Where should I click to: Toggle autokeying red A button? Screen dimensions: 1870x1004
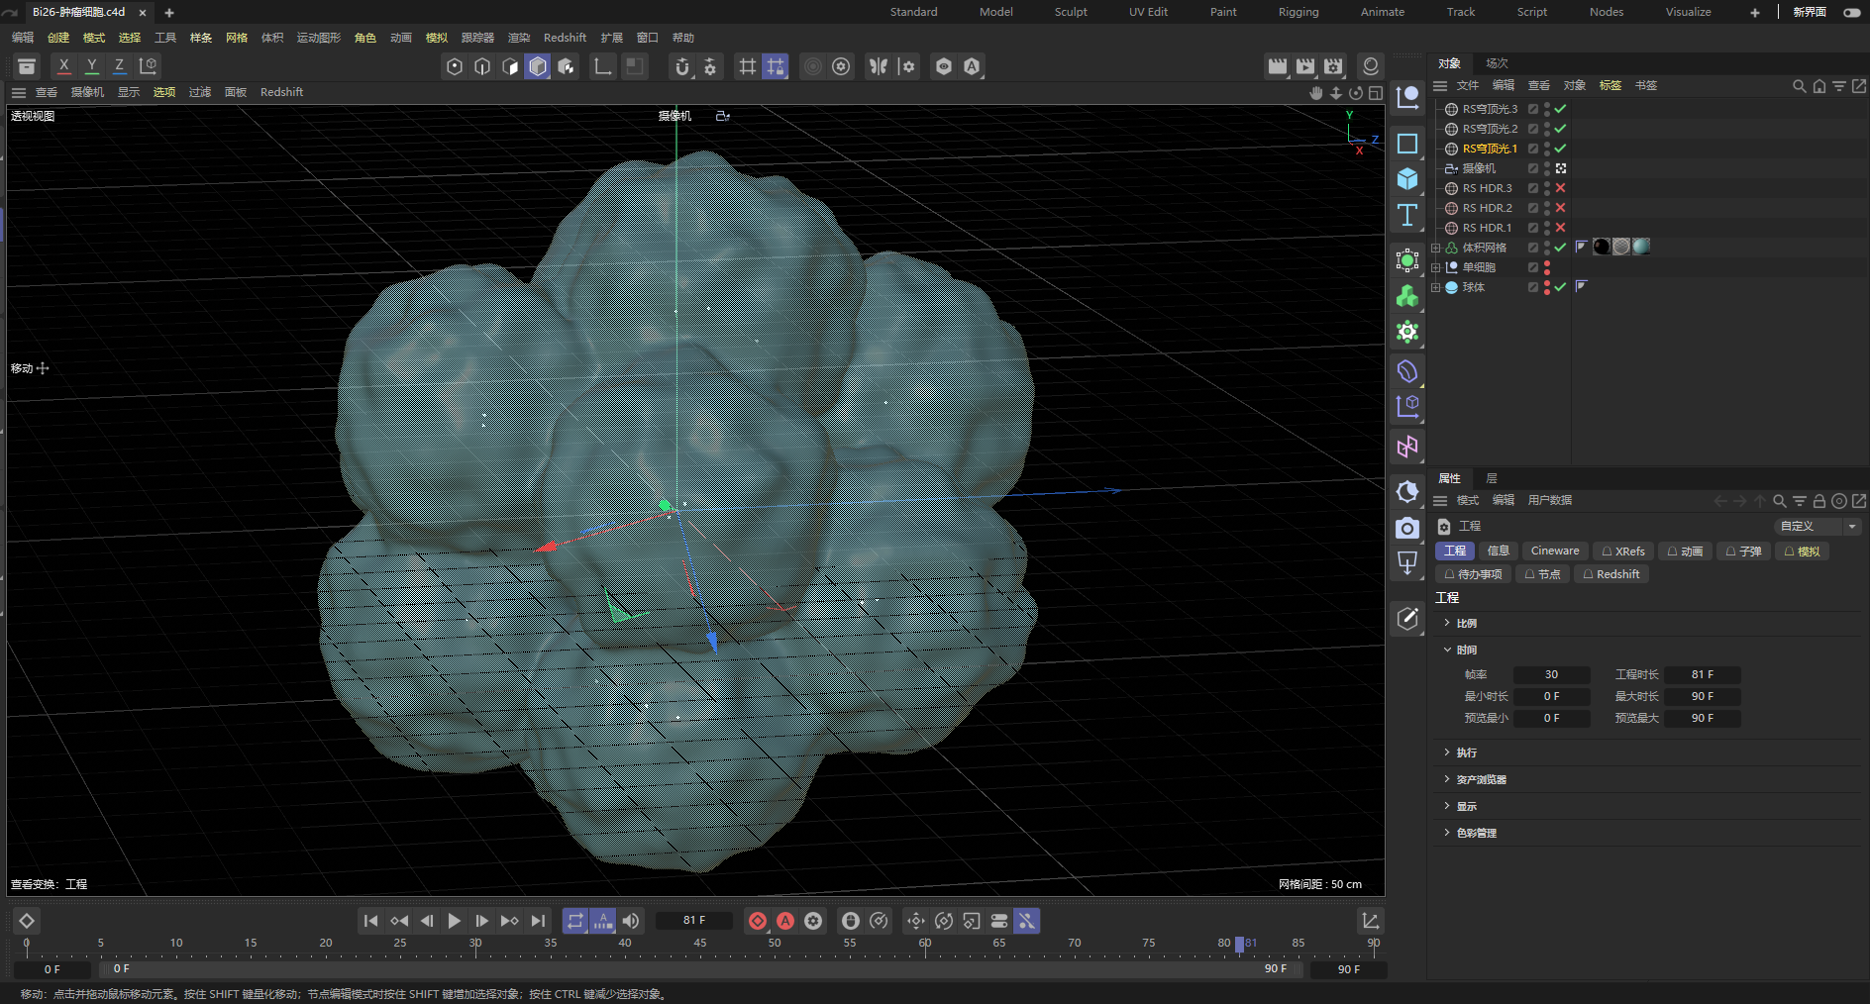[785, 921]
